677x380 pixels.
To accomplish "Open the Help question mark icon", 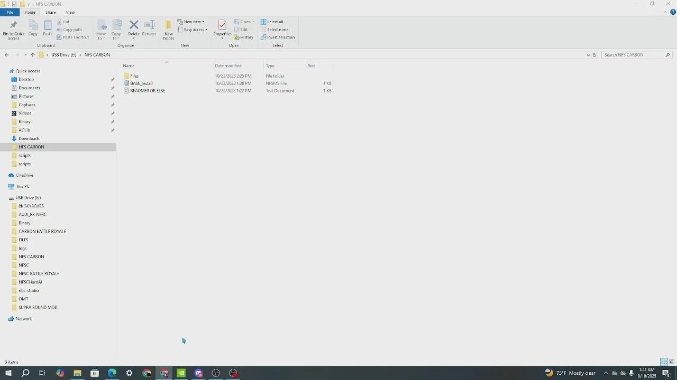I will 673,12.
